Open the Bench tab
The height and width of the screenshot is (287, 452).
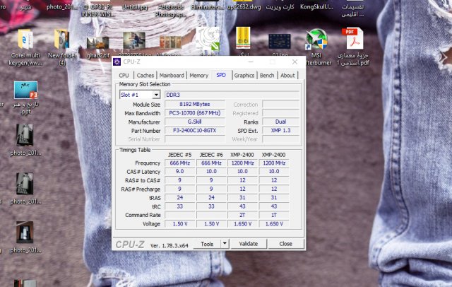(267, 75)
